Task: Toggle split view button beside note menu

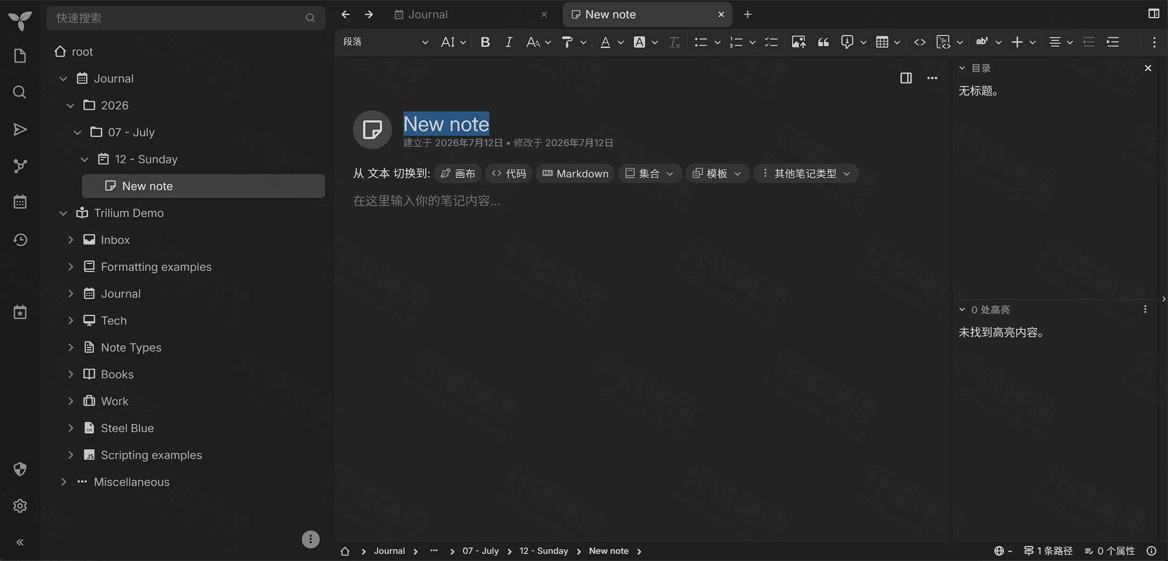Action: [906, 78]
